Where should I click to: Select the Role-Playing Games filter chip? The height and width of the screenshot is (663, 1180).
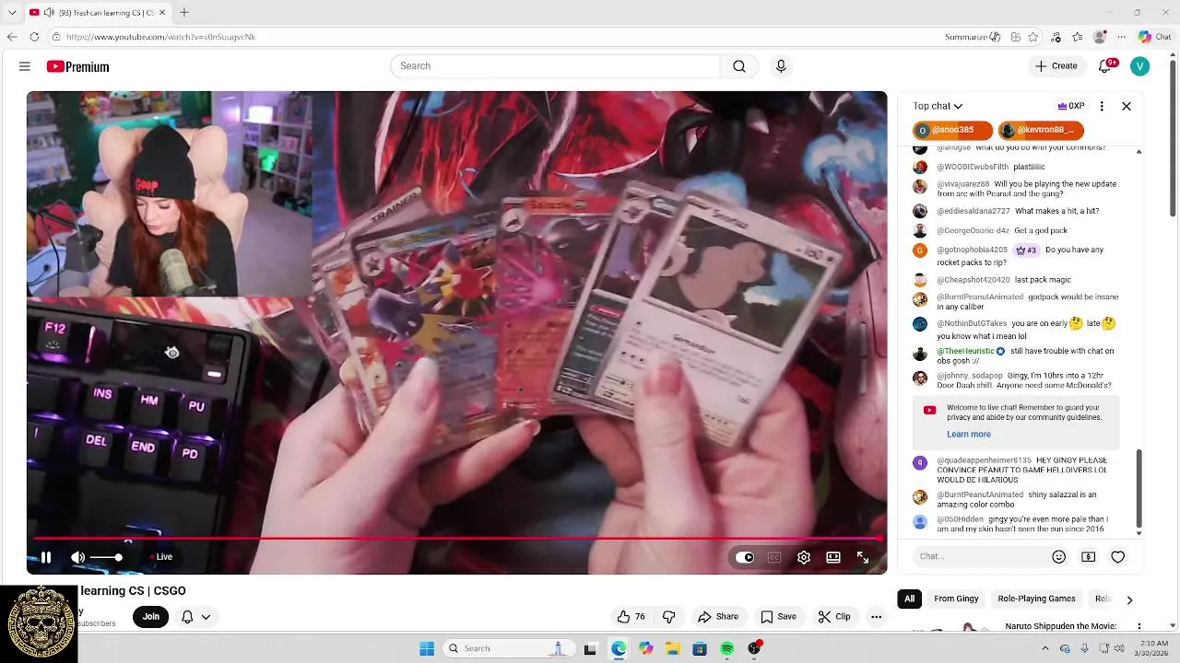pos(1036,599)
